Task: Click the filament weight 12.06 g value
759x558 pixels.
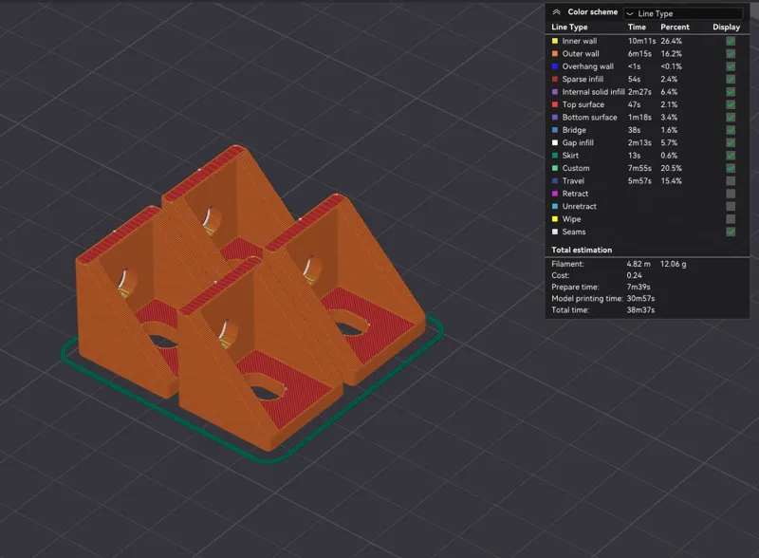Action: (673, 264)
